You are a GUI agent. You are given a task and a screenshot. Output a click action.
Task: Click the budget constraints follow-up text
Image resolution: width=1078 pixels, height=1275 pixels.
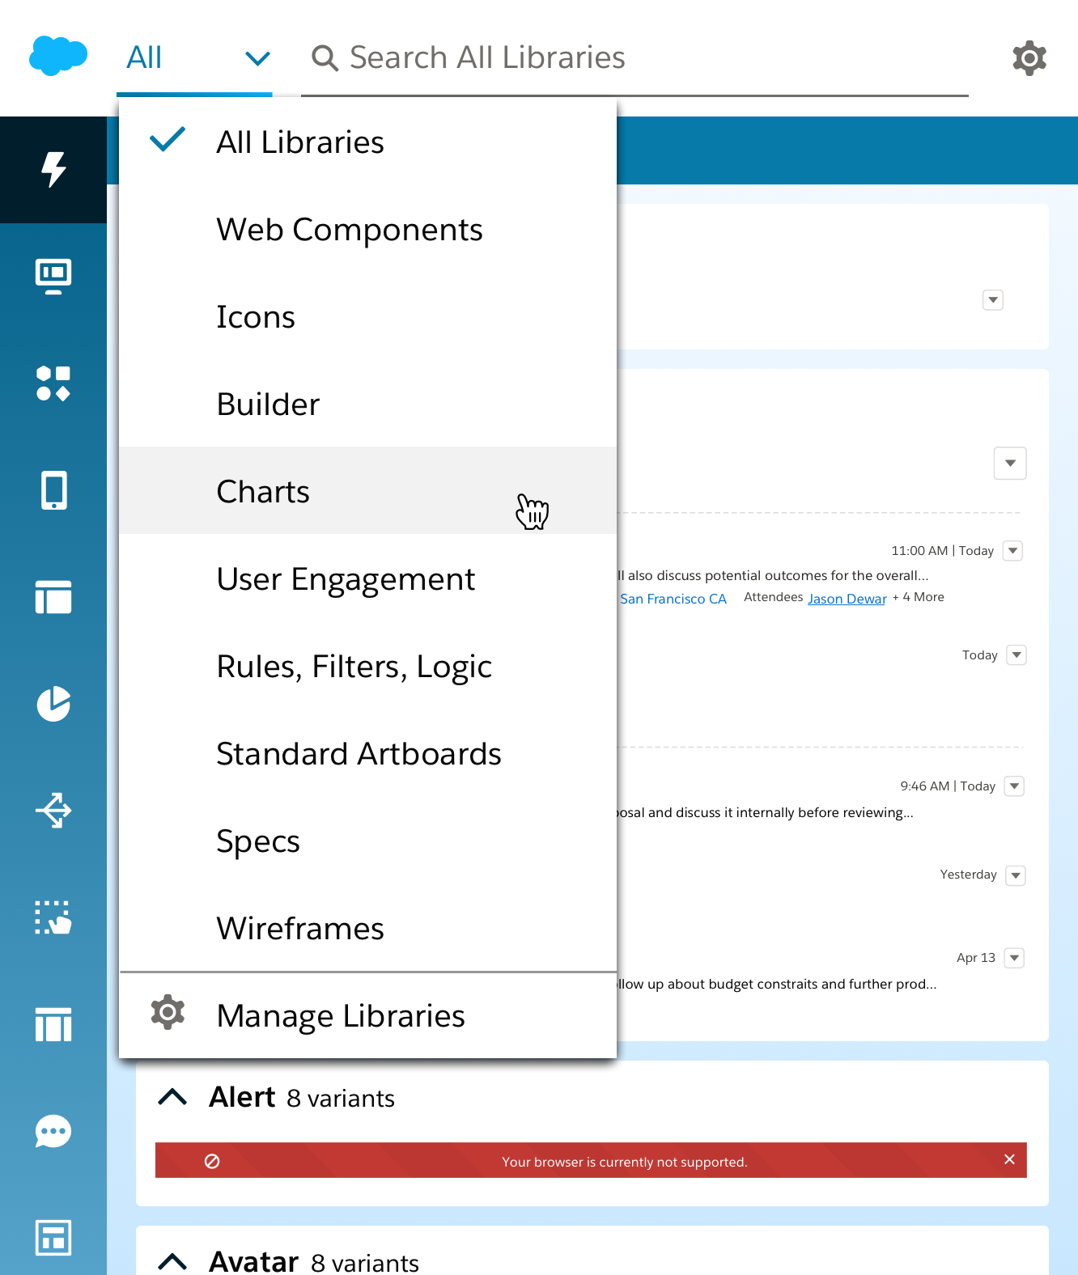(777, 984)
